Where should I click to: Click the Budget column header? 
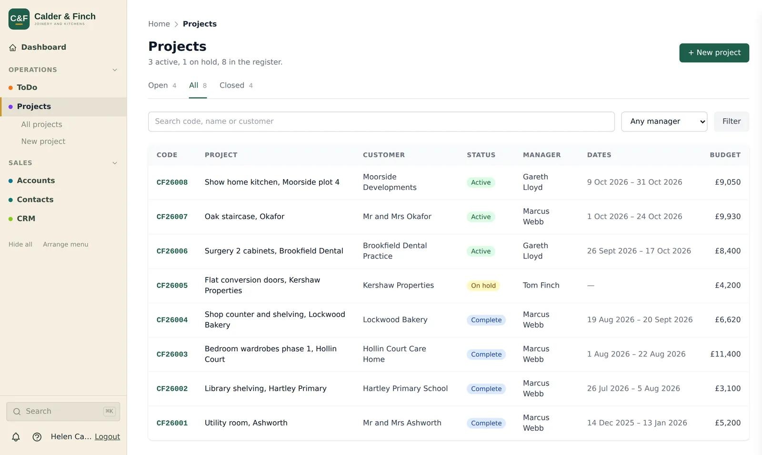pos(725,155)
